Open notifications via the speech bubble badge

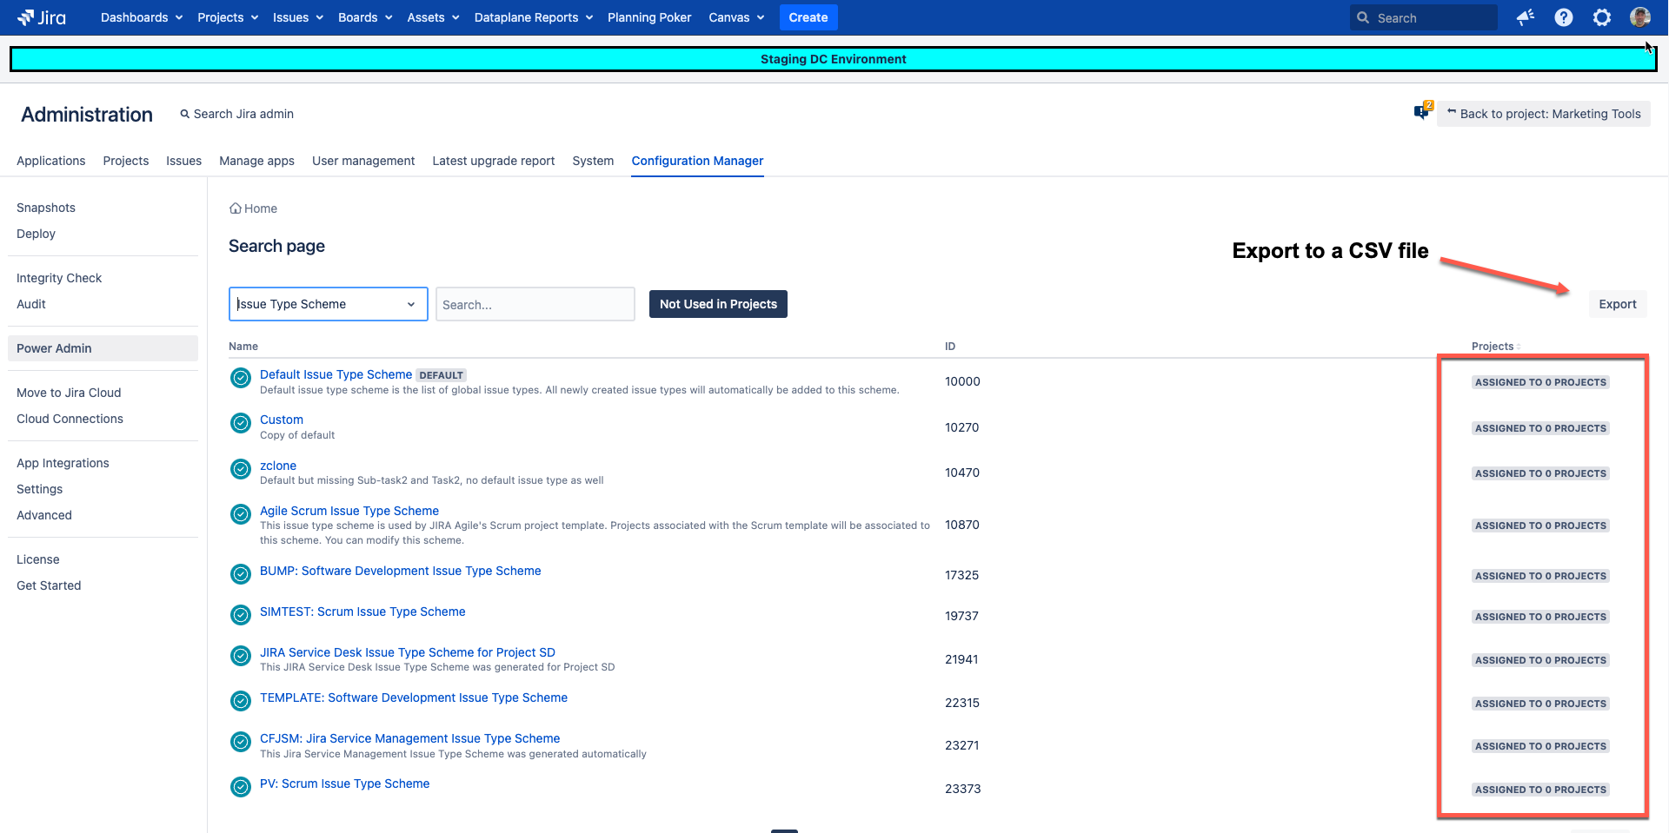click(1422, 111)
